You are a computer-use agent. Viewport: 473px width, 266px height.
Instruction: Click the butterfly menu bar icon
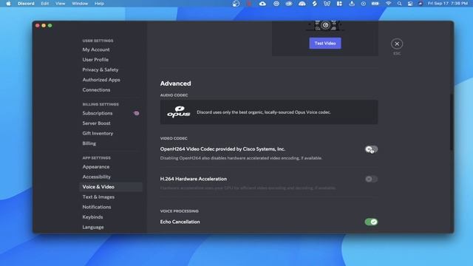coord(327,4)
